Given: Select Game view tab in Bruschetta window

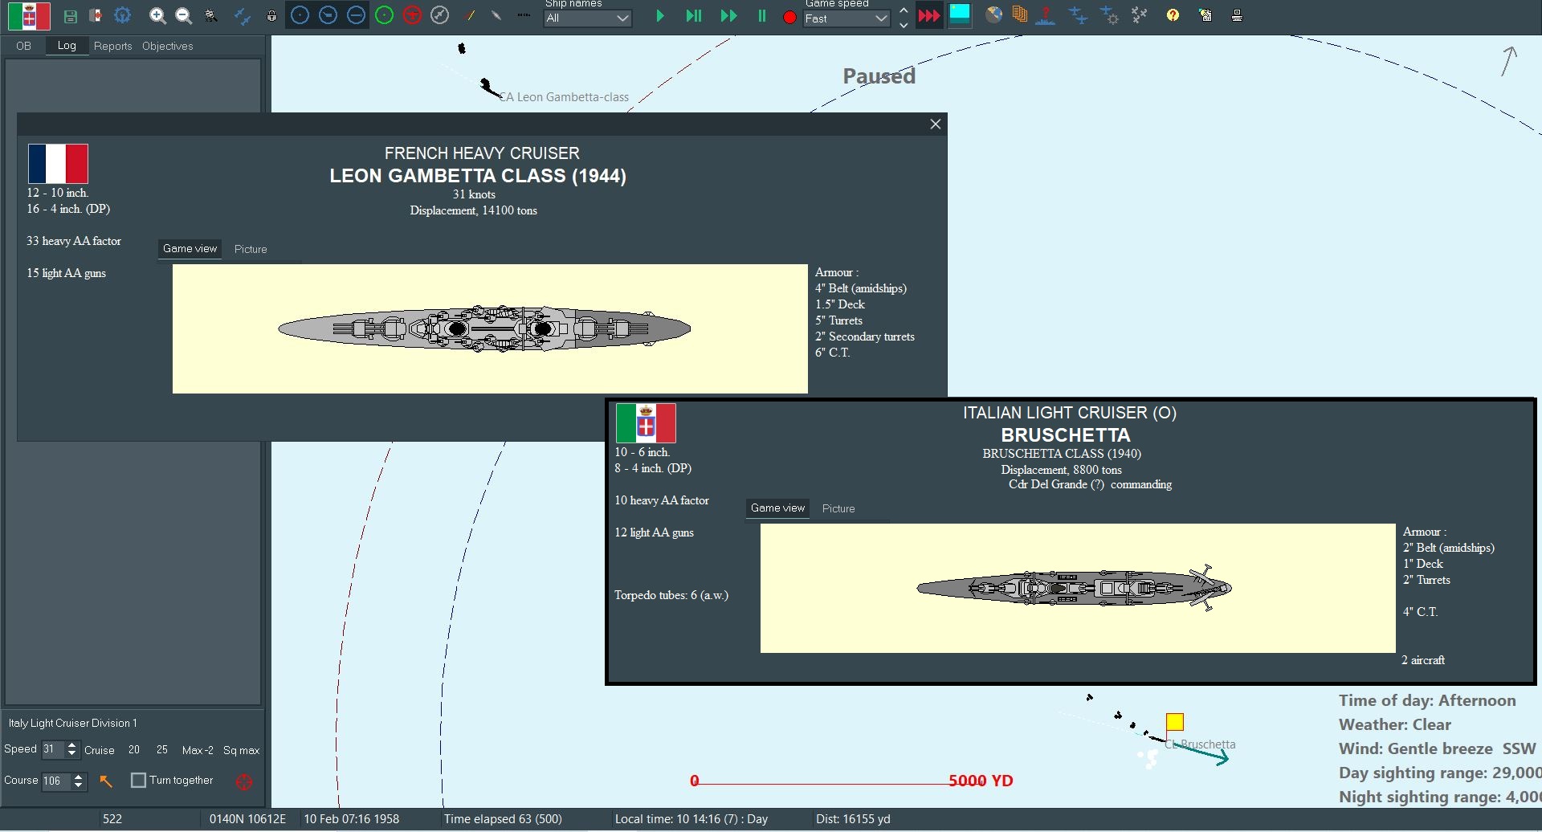Looking at the screenshot, I should (777, 508).
